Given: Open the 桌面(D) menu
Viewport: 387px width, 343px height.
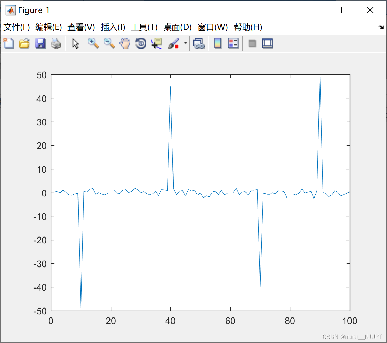Looking at the screenshot, I should (177, 27).
